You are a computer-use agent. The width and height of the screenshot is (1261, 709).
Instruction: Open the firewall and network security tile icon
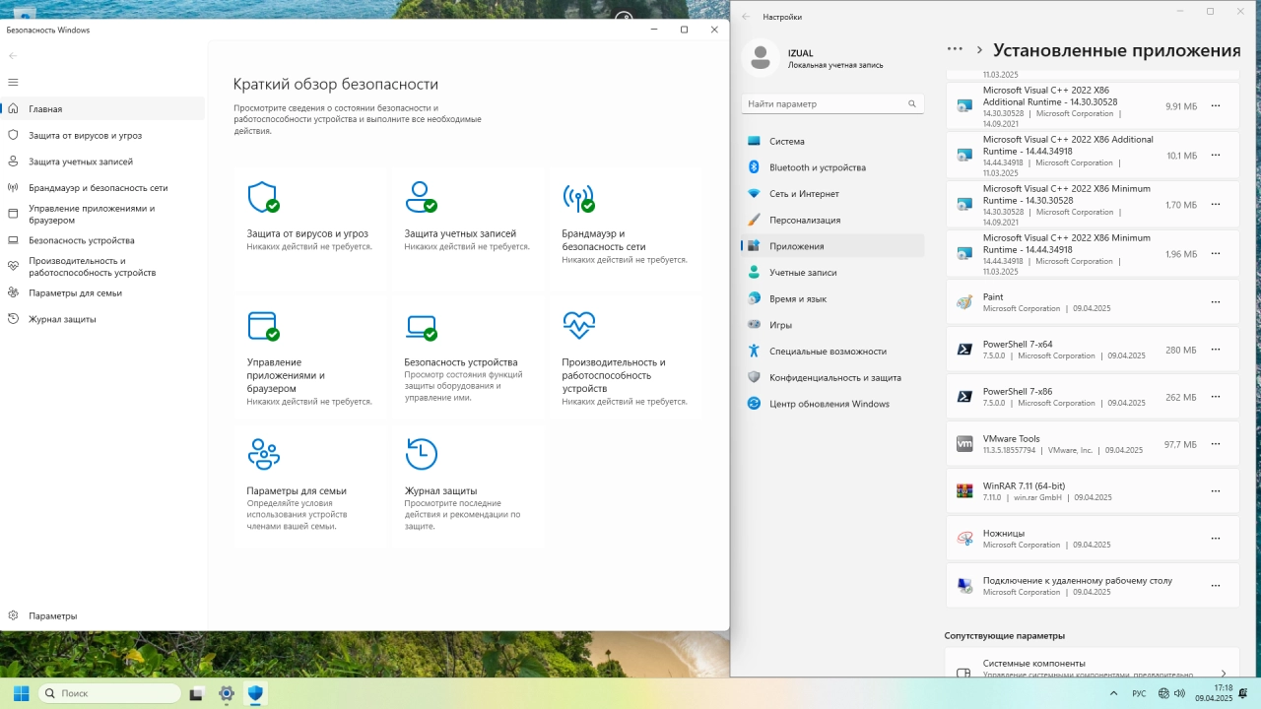coord(578,197)
